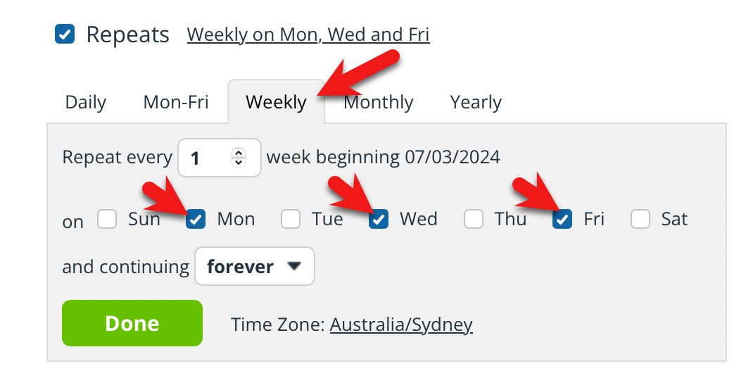Enable the Sun checkbox
This screenshot has width=746, height=390.
107,219
